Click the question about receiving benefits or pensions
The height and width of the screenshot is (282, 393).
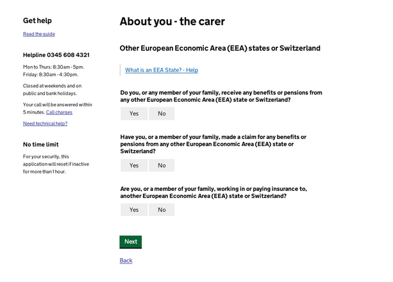point(221,96)
